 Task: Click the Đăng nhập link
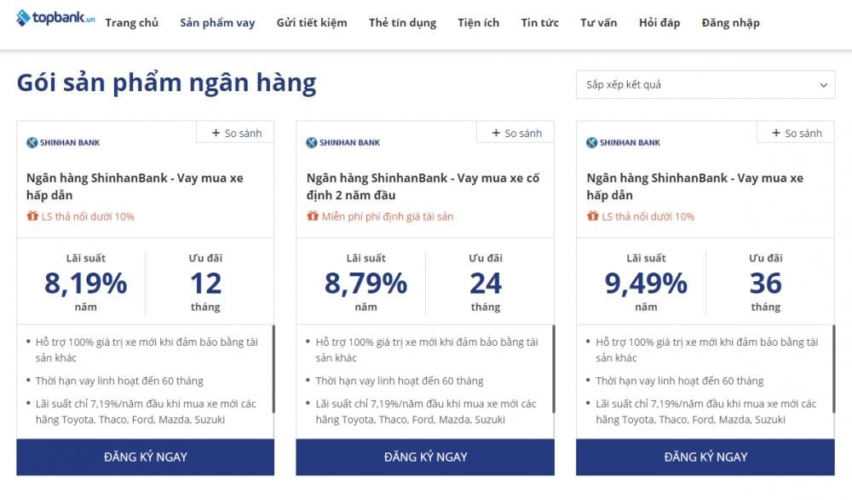(730, 23)
